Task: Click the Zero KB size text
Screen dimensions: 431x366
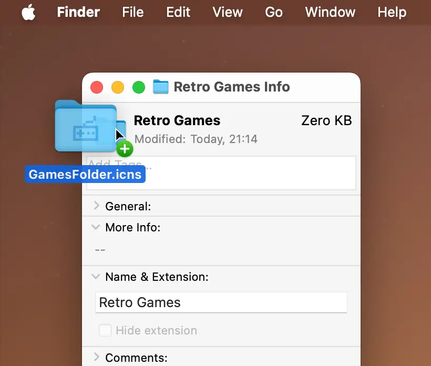Action: click(326, 120)
